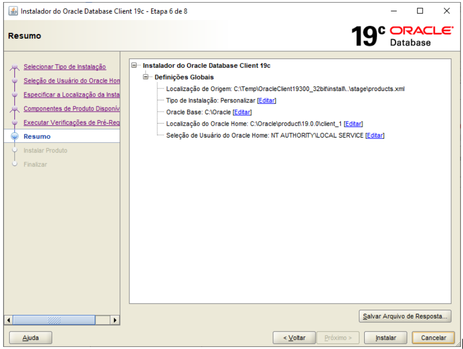Click Editar link for Seleção de Usuário do Oracle Home
The height and width of the screenshot is (349, 463).
(375, 135)
